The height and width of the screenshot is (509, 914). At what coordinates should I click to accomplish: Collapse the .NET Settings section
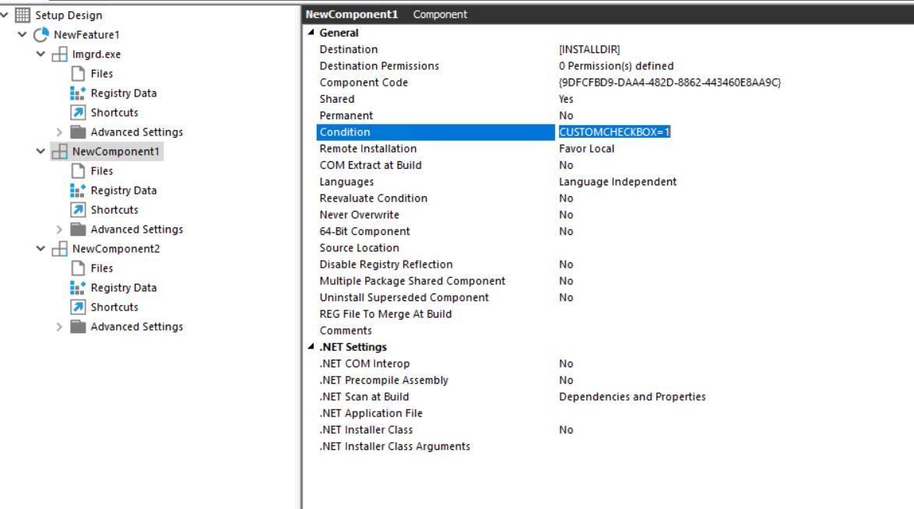311,346
